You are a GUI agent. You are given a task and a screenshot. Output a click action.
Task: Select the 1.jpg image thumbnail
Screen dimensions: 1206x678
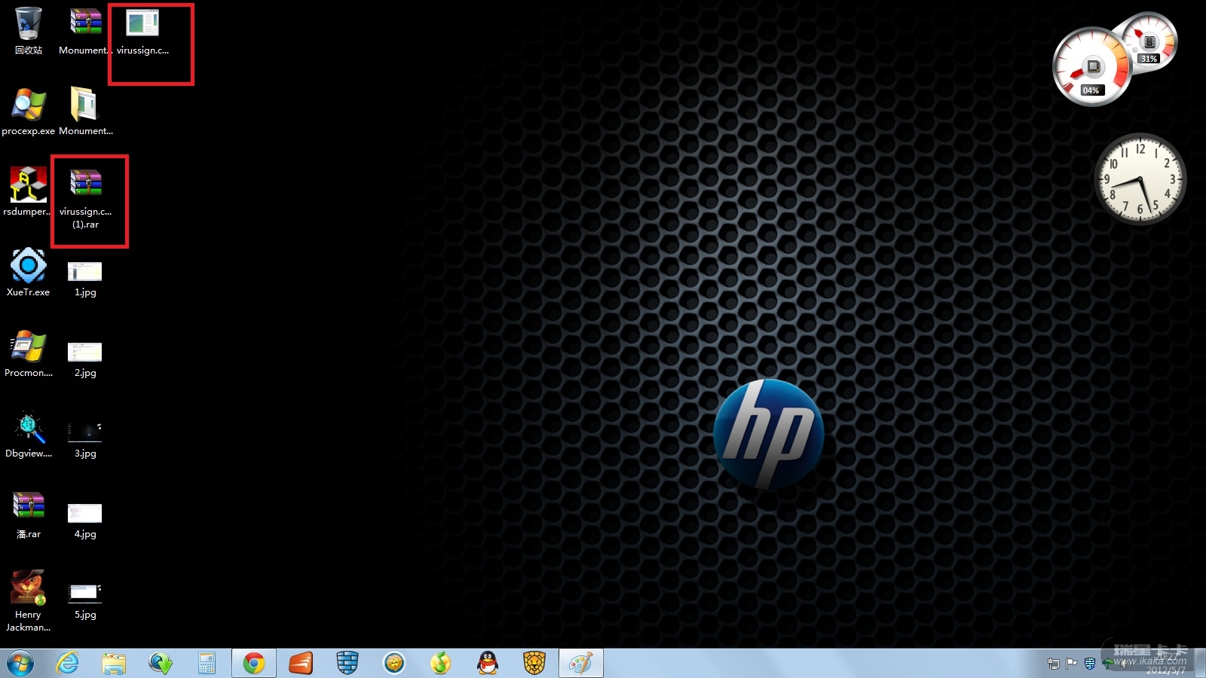pos(84,272)
